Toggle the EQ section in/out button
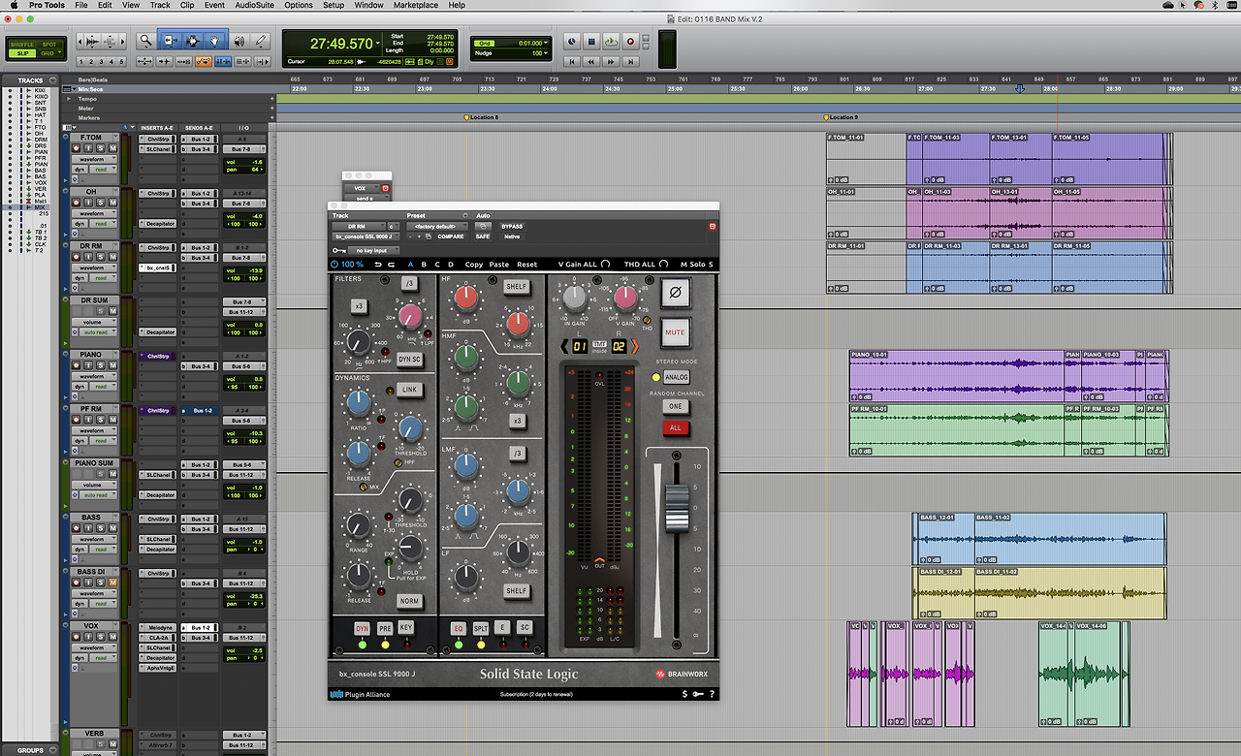This screenshot has height=756, width=1241. point(459,628)
